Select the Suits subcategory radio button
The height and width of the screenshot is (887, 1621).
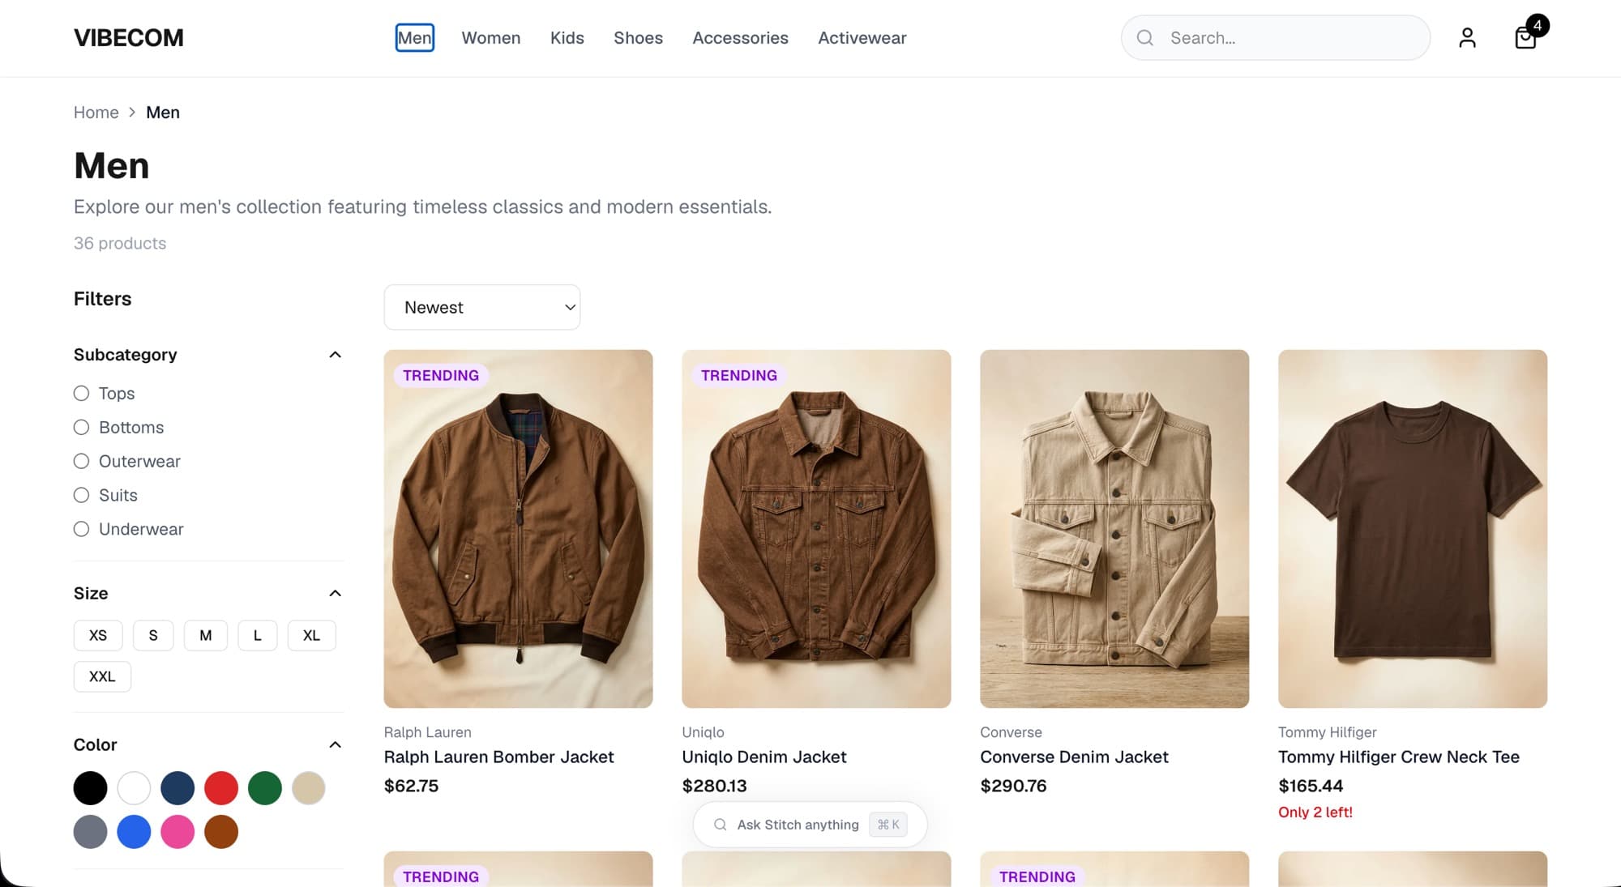[81, 496]
